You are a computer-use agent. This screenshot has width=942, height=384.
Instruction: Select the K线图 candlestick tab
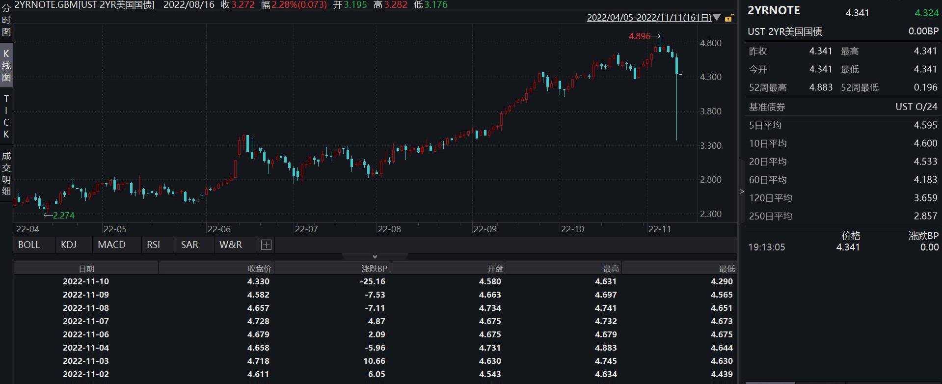(6, 65)
